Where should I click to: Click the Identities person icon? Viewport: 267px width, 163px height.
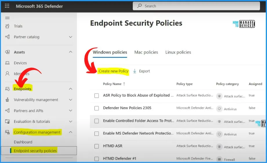[x=7, y=73]
